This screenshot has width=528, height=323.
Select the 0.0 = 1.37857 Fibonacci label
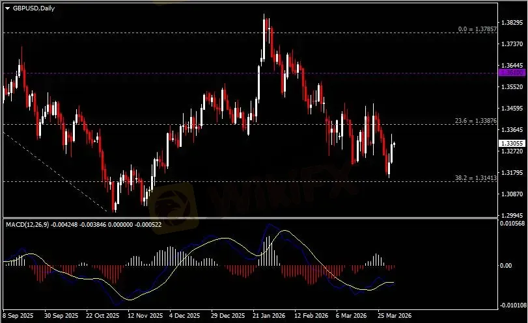coord(477,29)
